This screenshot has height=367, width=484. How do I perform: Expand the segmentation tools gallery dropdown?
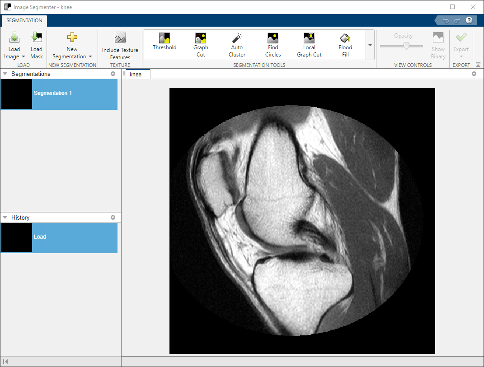(x=370, y=45)
